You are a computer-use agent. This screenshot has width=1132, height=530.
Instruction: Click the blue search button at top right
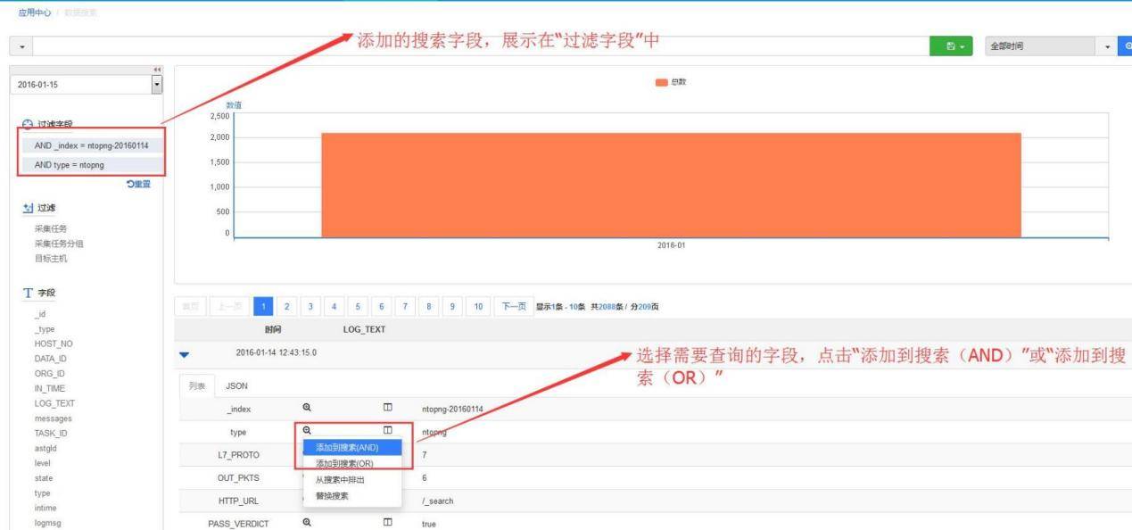pos(1125,46)
